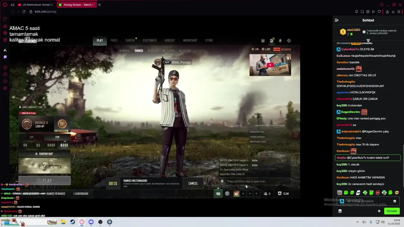
Task: Click chat panel scrollbar
Action: click(403, 166)
